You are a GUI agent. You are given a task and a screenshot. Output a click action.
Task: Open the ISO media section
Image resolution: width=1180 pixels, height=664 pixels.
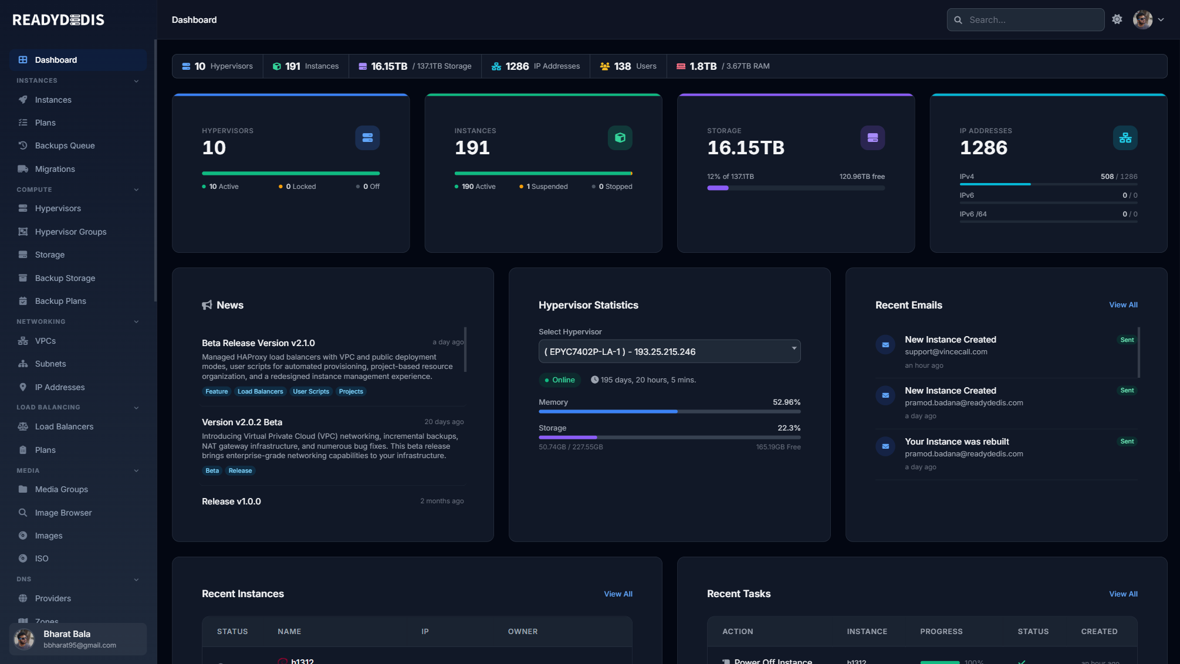41,558
